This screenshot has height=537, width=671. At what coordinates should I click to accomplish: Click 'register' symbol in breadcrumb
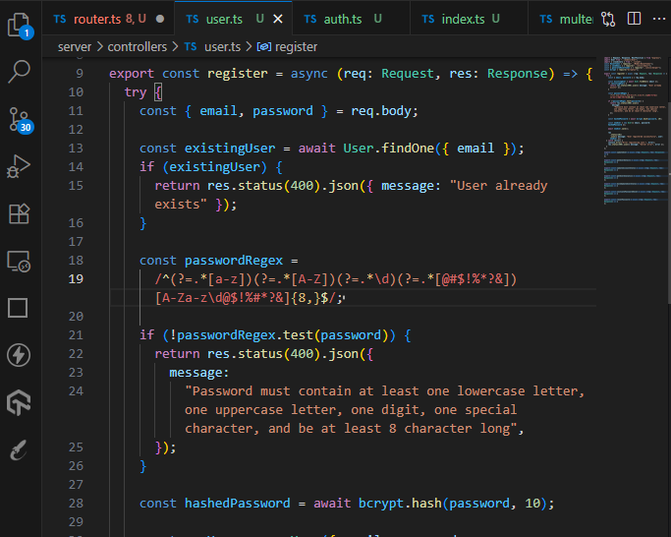[x=296, y=46]
